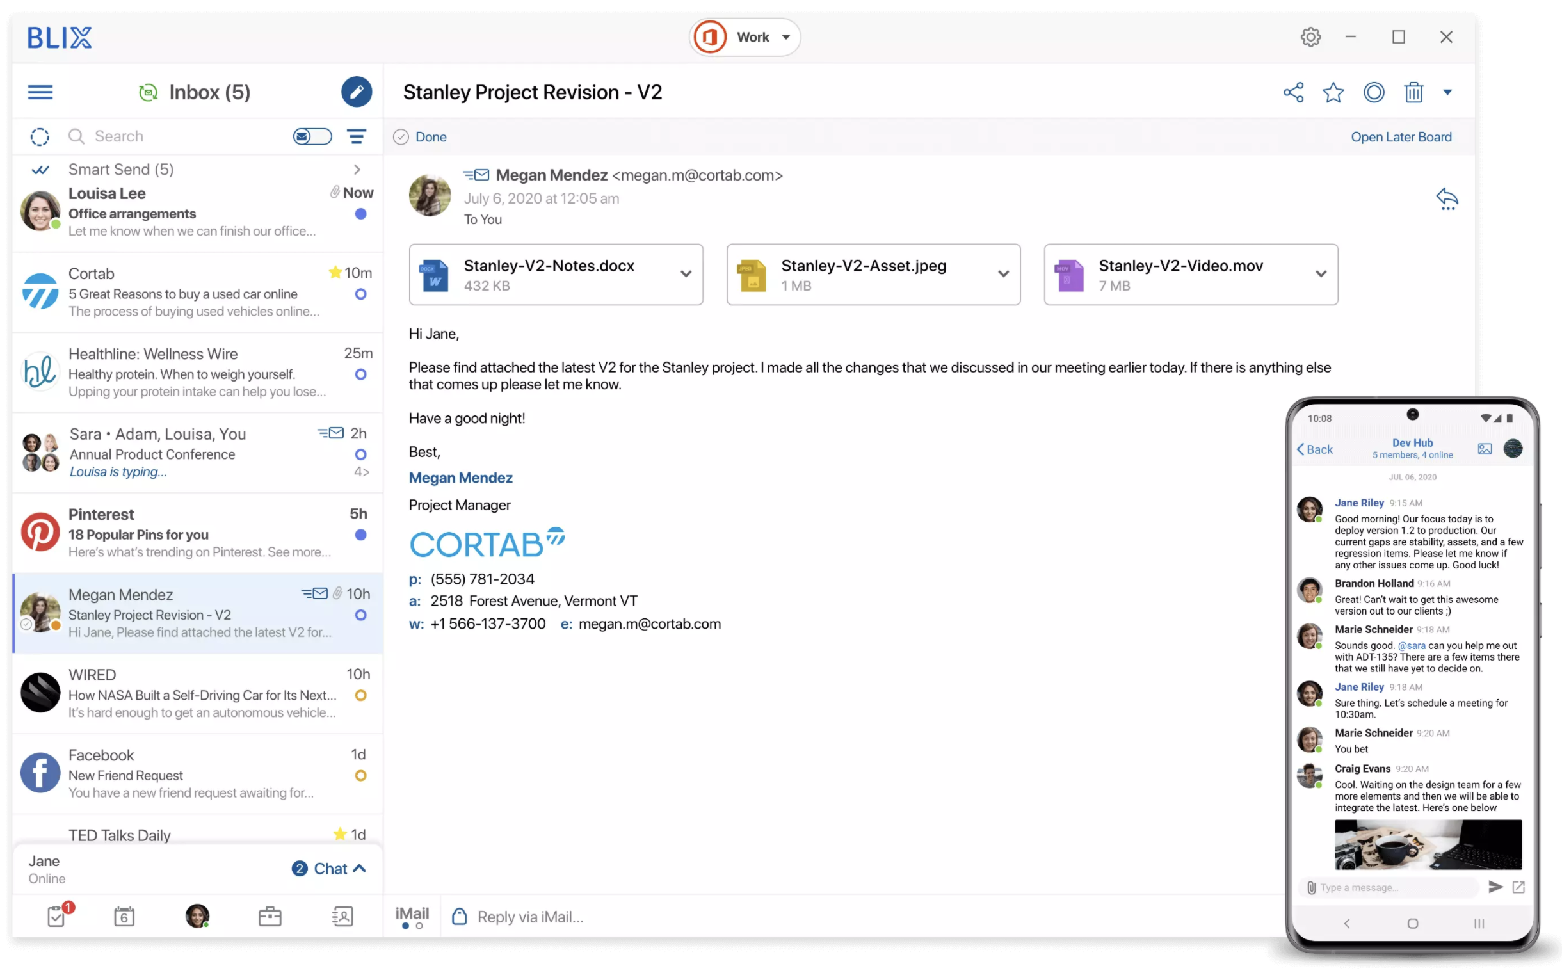This screenshot has width=1562, height=973.
Task: Expand the Smart Send section
Action: click(357, 169)
